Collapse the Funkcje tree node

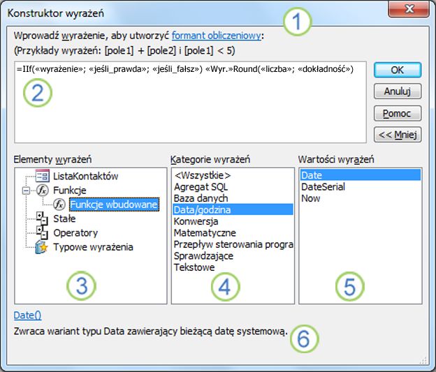[x=26, y=191]
